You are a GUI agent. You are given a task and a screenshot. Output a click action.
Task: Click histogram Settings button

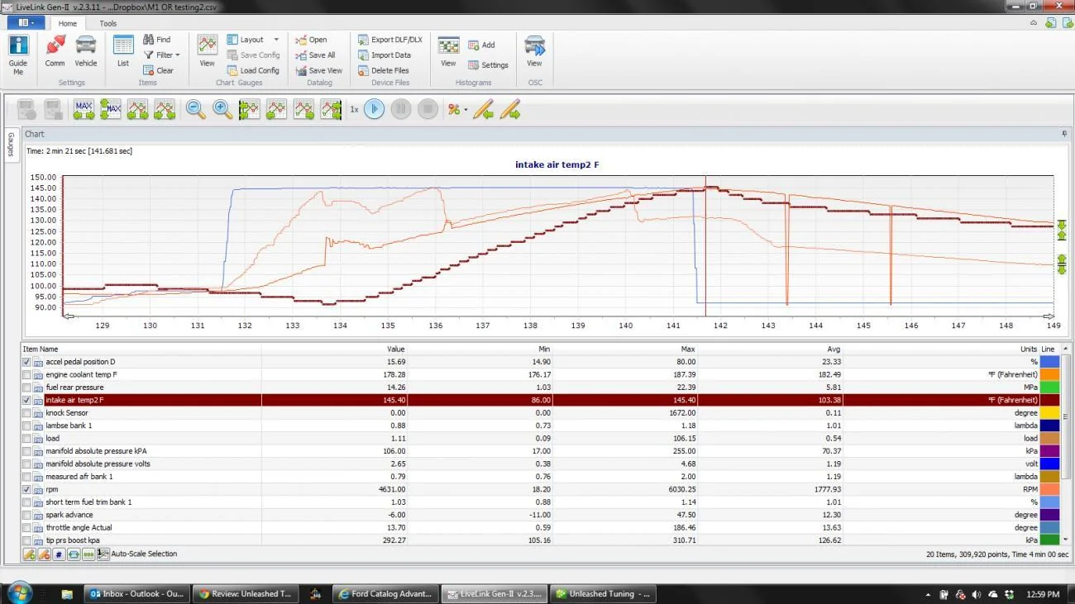point(488,65)
